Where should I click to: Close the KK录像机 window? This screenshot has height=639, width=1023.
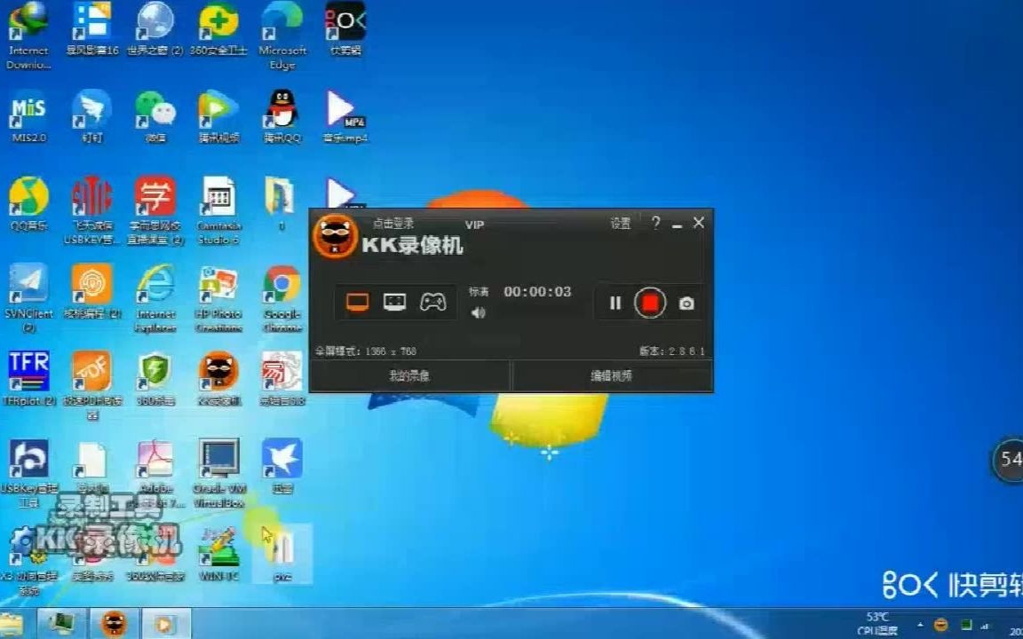coord(699,223)
